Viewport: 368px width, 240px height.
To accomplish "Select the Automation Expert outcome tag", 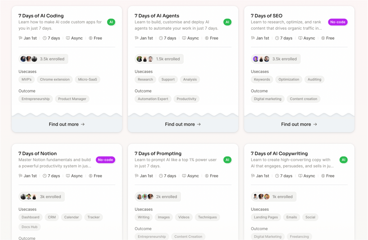I will pyautogui.click(x=153, y=99).
